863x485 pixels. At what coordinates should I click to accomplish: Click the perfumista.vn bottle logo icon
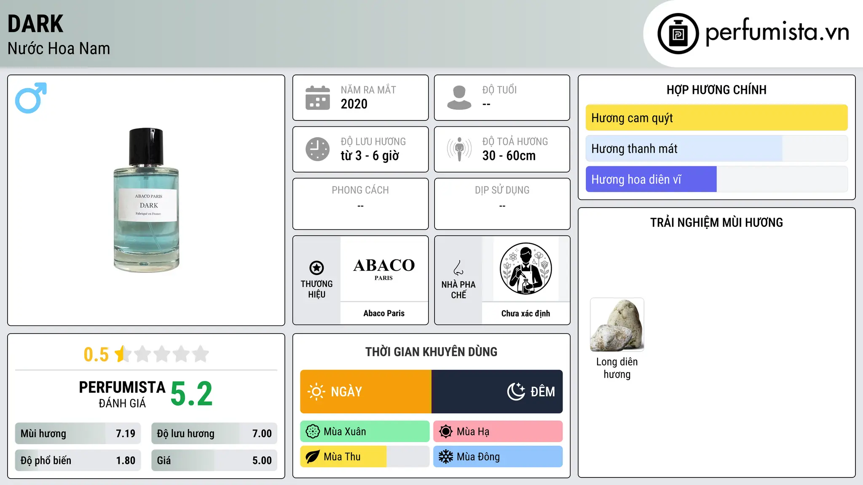[678, 34]
